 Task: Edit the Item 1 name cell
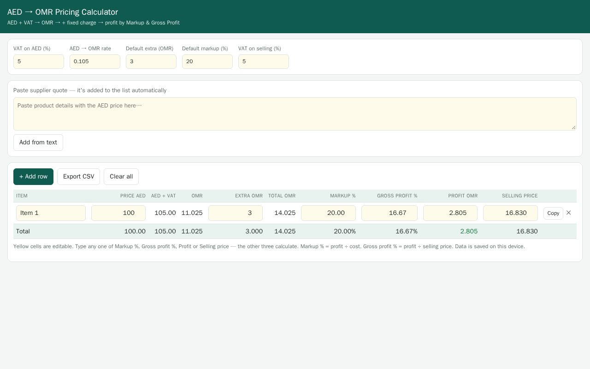coord(51,213)
